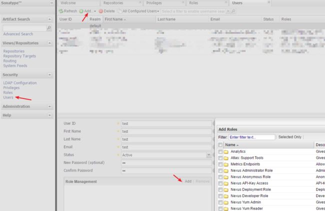Expand the Administration panel

[49, 106]
